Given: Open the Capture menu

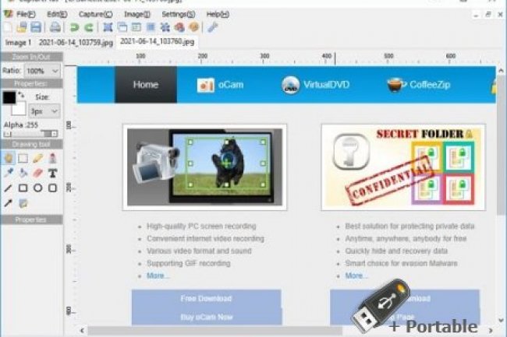Looking at the screenshot, I should pos(97,14).
